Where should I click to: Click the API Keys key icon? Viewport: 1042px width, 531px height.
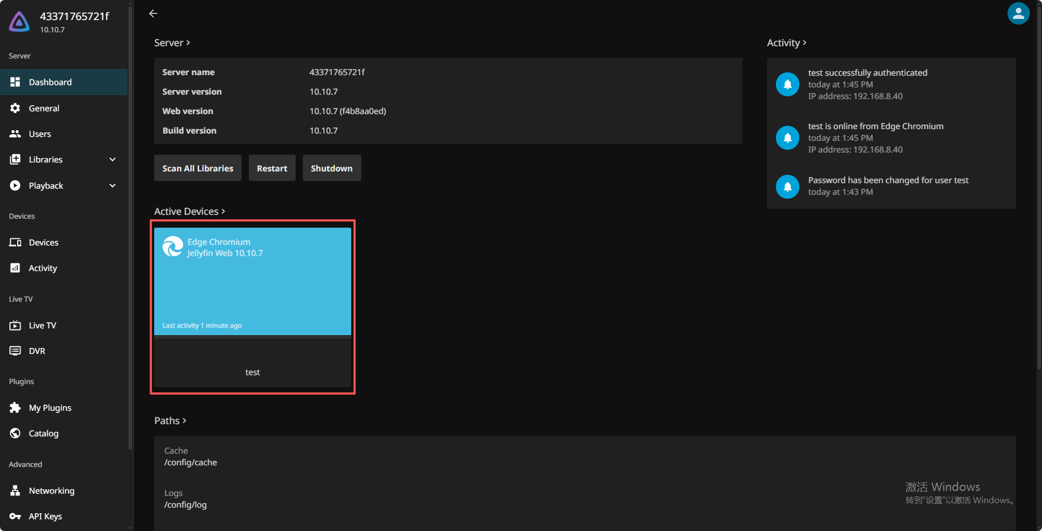click(x=15, y=516)
